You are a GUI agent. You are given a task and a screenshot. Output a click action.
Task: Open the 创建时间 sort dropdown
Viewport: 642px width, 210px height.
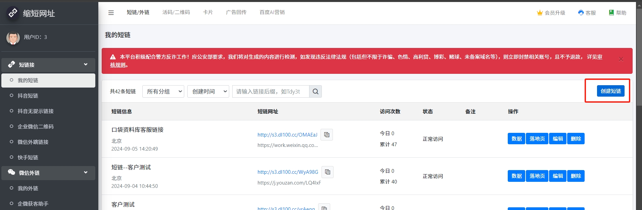pos(208,92)
